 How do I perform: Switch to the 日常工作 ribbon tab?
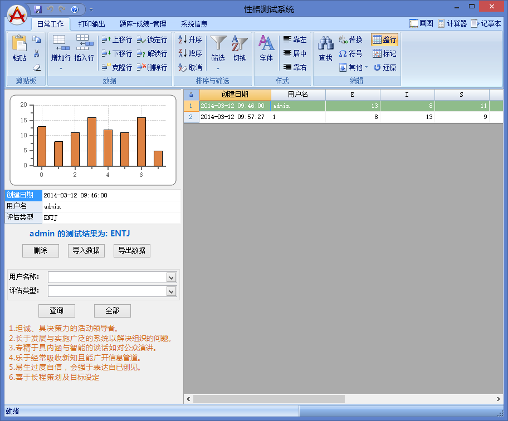coord(51,24)
